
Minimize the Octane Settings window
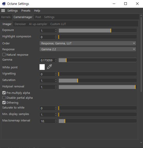pos(114,4)
